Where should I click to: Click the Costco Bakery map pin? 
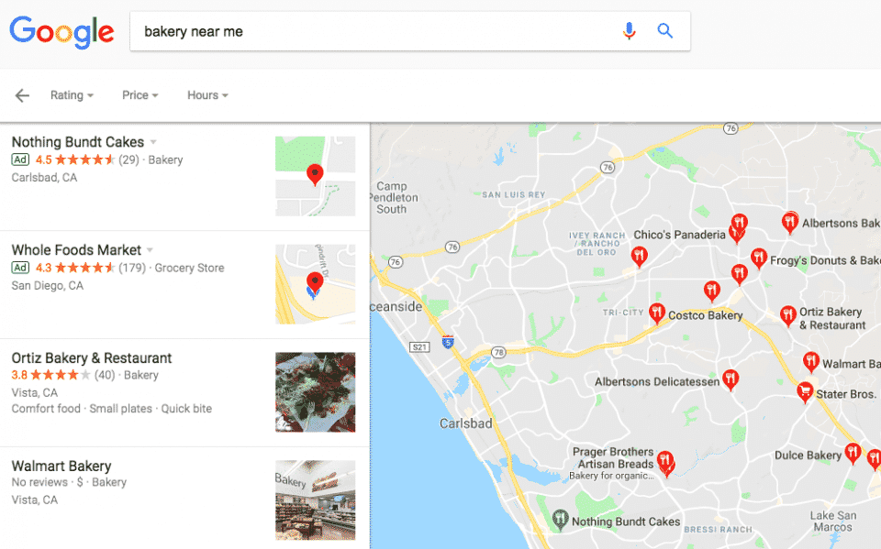[657, 313]
